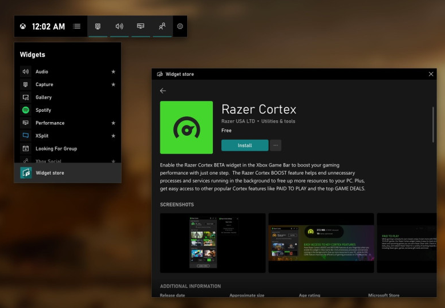Click the Xbox logo in Game Bar
This screenshot has height=308, width=445.
tap(23, 26)
